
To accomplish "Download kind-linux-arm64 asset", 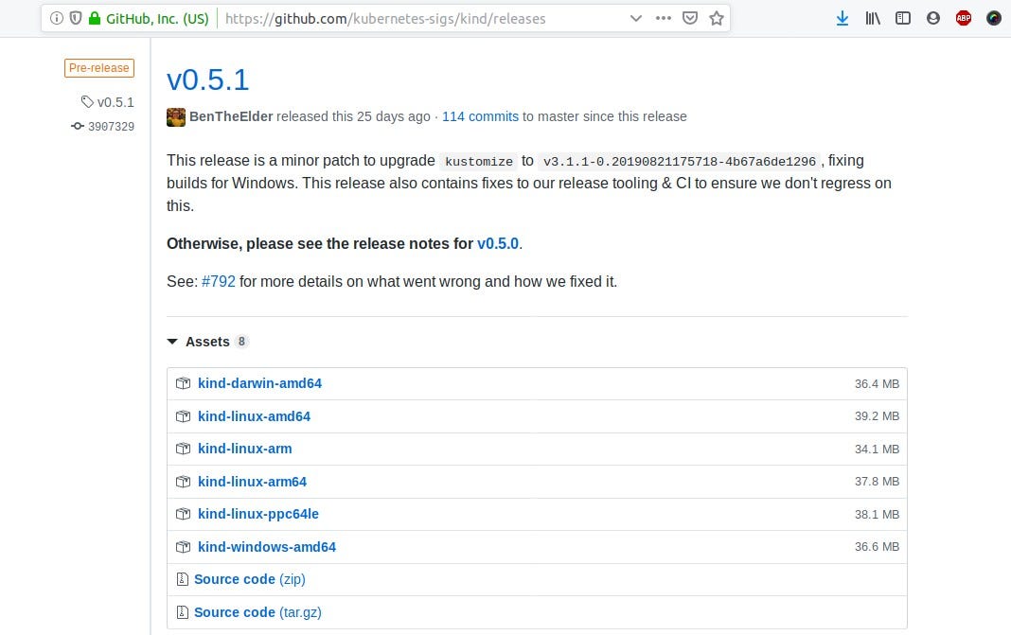I will click(252, 482).
